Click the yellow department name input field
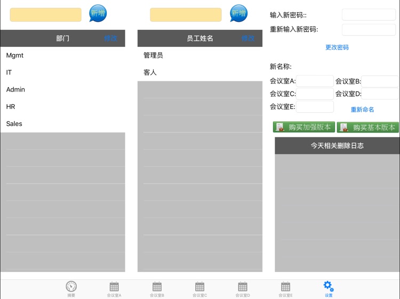This screenshot has height=299, width=400. click(x=46, y=15)
